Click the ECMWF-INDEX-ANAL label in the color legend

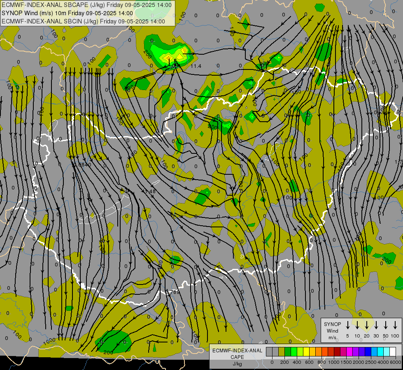pos(237,351)
